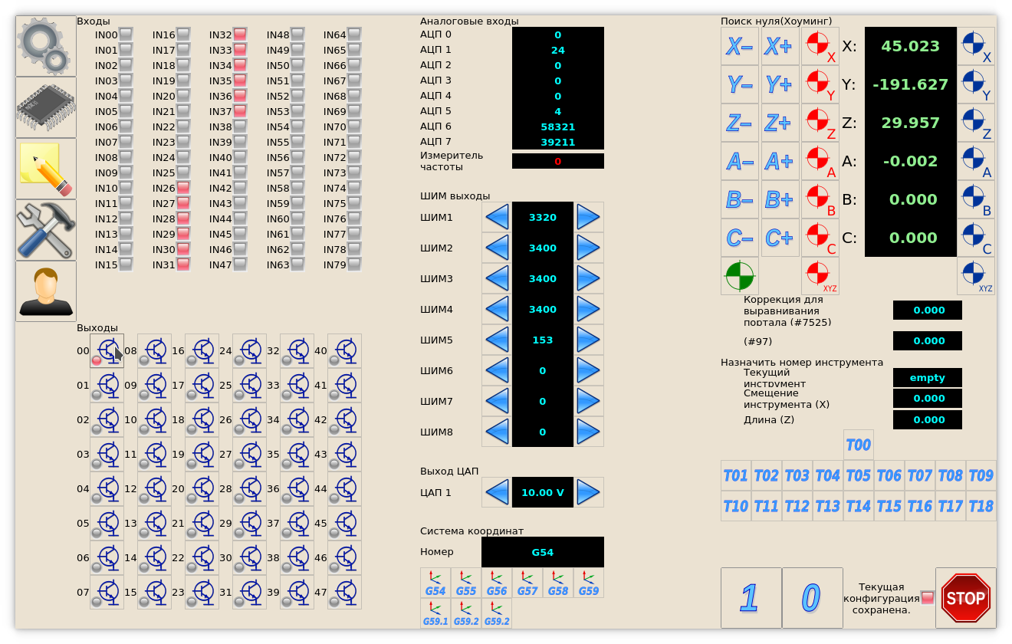Click the ШИМ5 value 153

pos(543,340)
